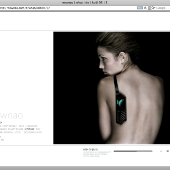The width and height of the screenshot is (170, 170).
Task: Open the BIO project link
Action: [x=38, y=129]
